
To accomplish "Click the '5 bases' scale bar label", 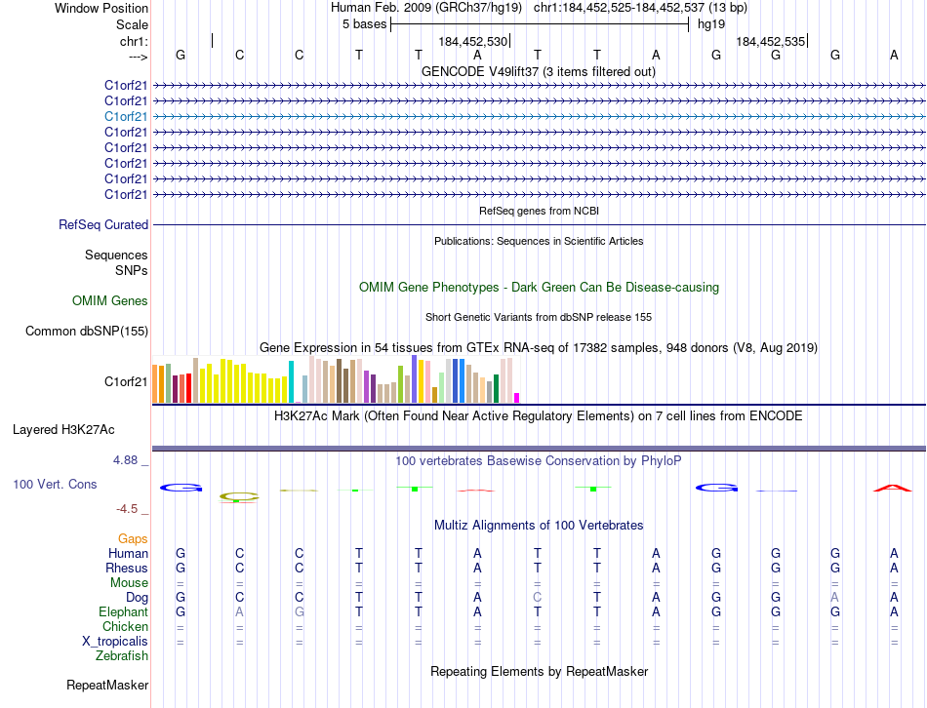I will point(364,24).
